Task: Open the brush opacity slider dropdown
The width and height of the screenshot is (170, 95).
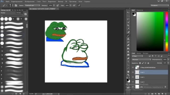Action: 54,5
